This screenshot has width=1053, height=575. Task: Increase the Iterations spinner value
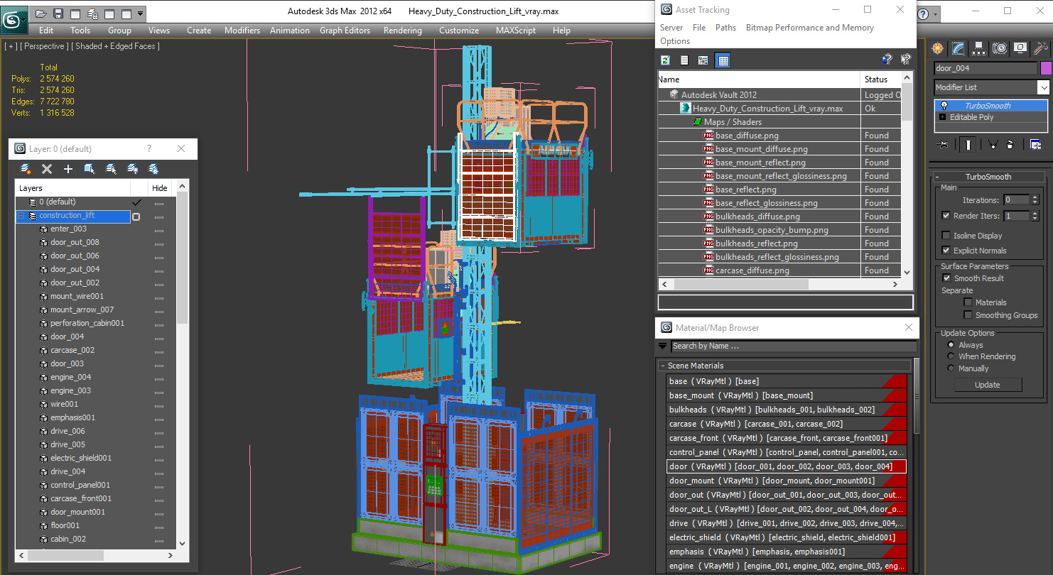pyautogui.click(x=1035, y=197)
